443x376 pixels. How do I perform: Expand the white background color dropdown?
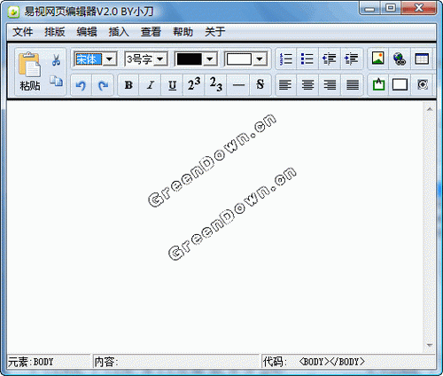[x=260, y=59]
